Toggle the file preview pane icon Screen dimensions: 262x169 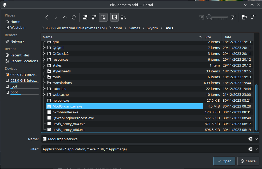tap(114, 17)
